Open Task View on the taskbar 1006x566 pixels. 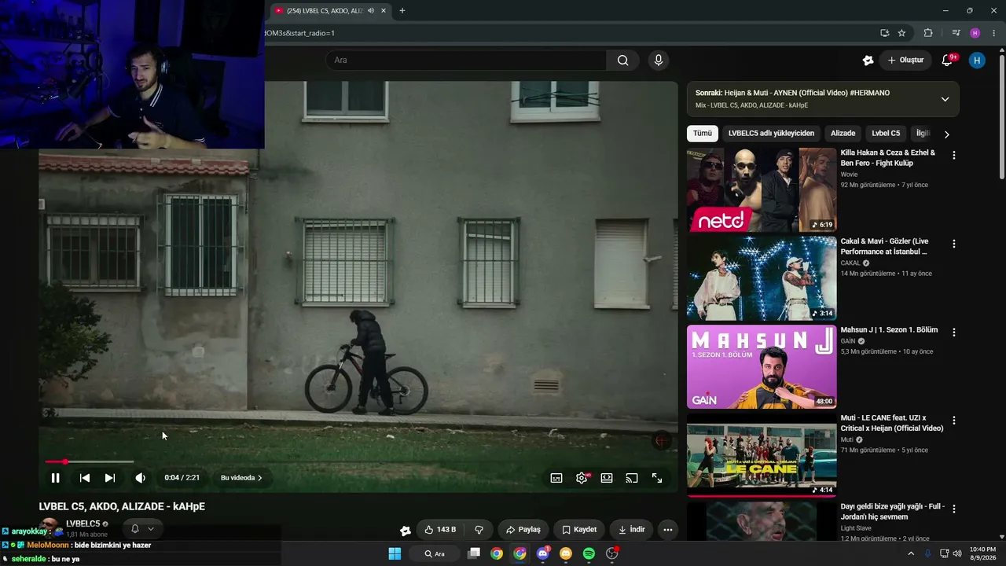pyautogui.click(x=474, y=553)
